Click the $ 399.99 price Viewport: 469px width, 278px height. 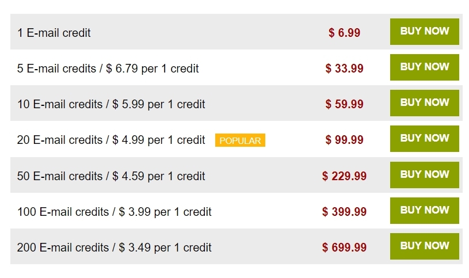pyautogui.click(x=344, y=212)
